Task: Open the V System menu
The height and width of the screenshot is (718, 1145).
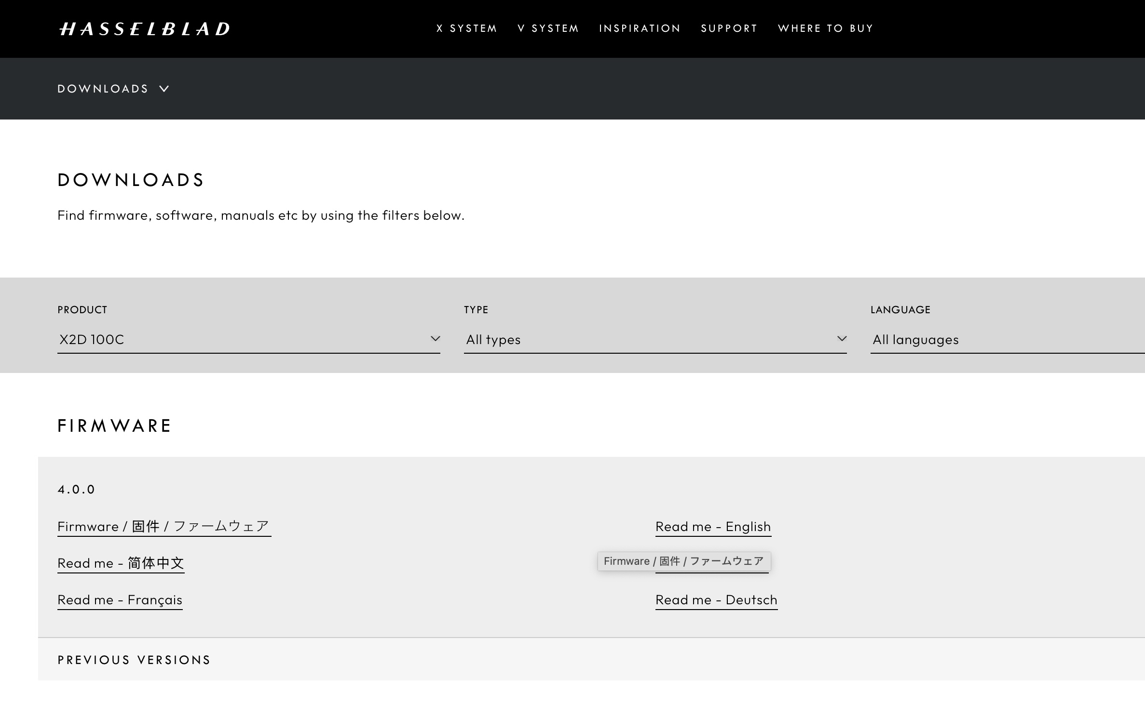Action: (548, 28)
